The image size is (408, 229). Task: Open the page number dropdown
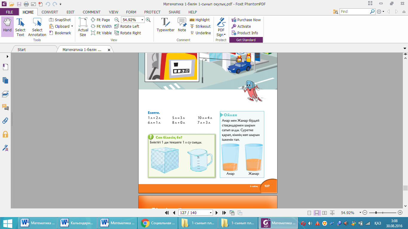[211, 213]
